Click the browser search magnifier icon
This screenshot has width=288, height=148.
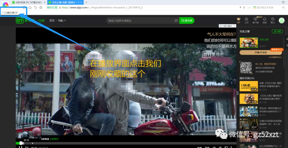click(283, 7)
